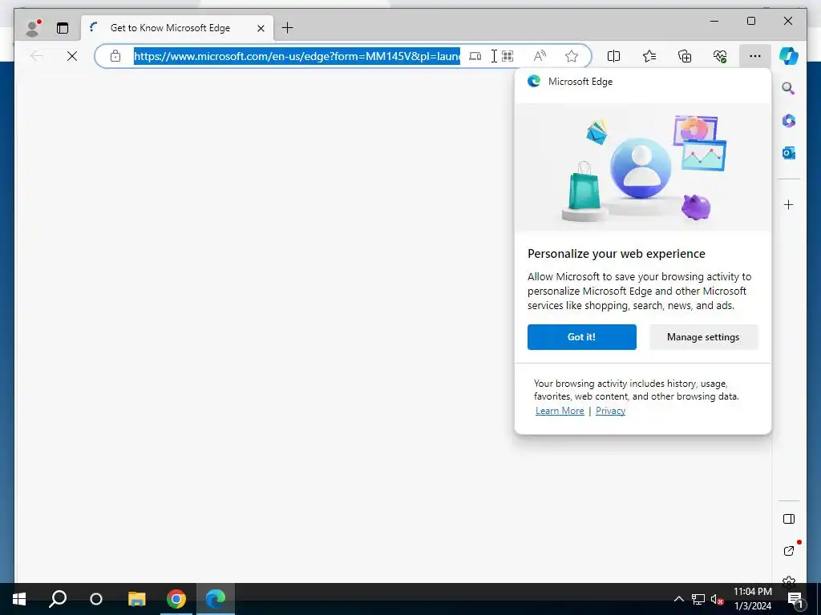Screen dimensions: 821x615
Task: Click the personalization illustration image
Action: click(x=642, y=167)
